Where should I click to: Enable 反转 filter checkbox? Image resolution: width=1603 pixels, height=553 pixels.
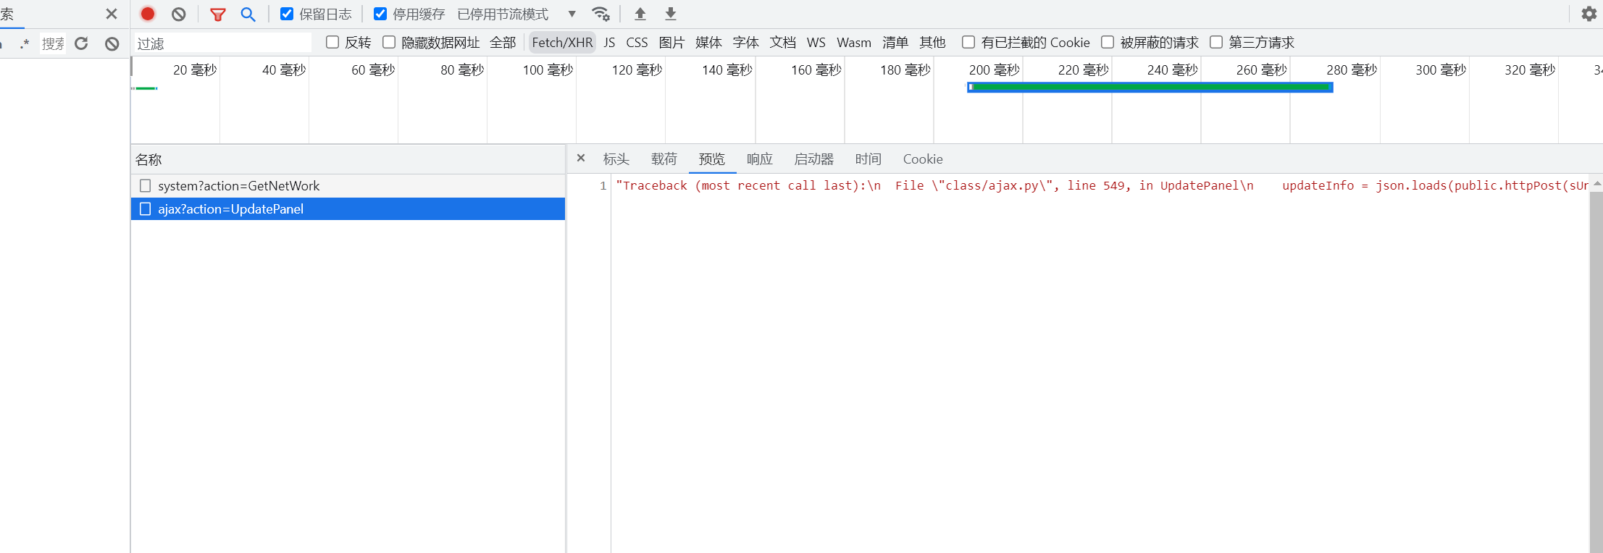pos(332,42)
